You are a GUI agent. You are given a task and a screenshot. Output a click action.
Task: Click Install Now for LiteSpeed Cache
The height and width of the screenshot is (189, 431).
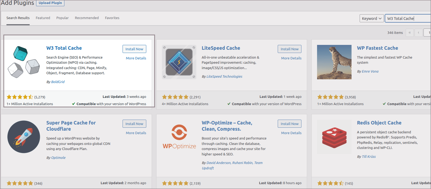289,49
